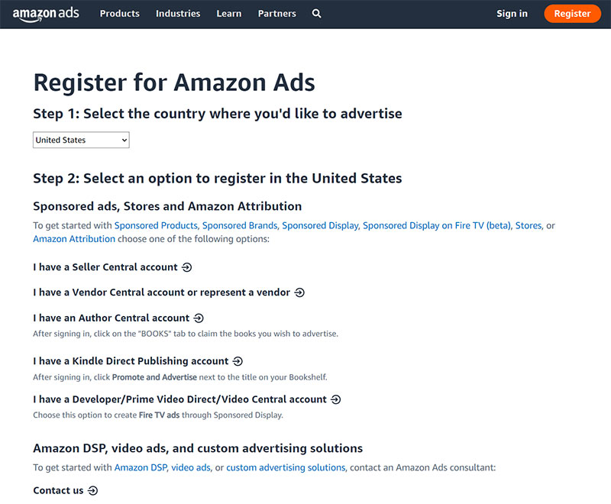Click arrow icon beside Developer/Prime Video Direct account
The image size is (611, 504).
coord(335,399)
